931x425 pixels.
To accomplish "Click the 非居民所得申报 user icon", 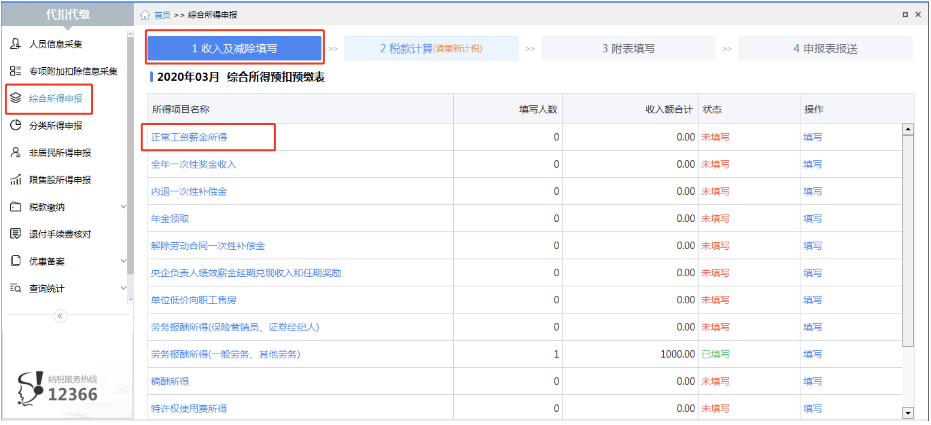I will coord(16,152).
